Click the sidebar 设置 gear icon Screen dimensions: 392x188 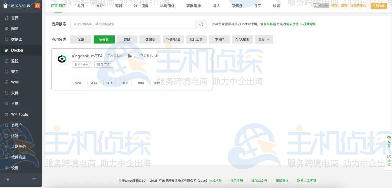(7, 168)
